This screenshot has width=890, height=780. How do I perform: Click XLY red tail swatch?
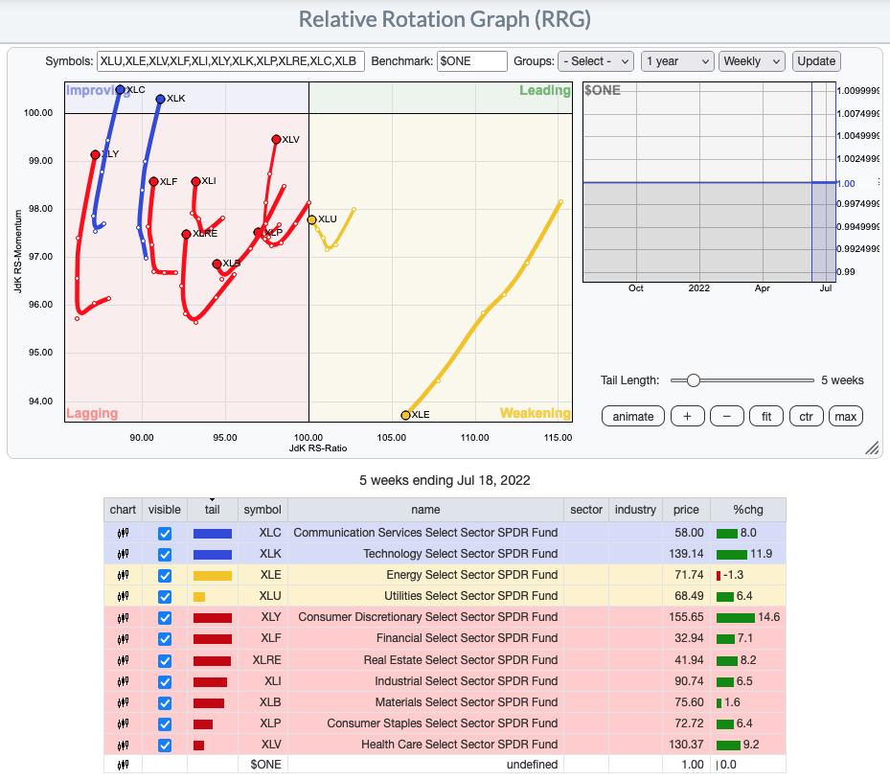pyautogui.click(x=213, y=618)
